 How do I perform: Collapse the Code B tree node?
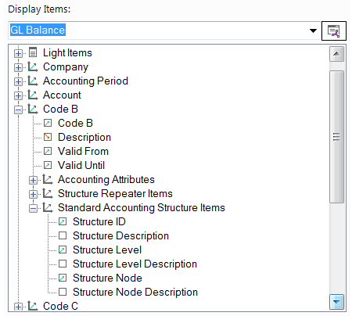tap(18, 110)
